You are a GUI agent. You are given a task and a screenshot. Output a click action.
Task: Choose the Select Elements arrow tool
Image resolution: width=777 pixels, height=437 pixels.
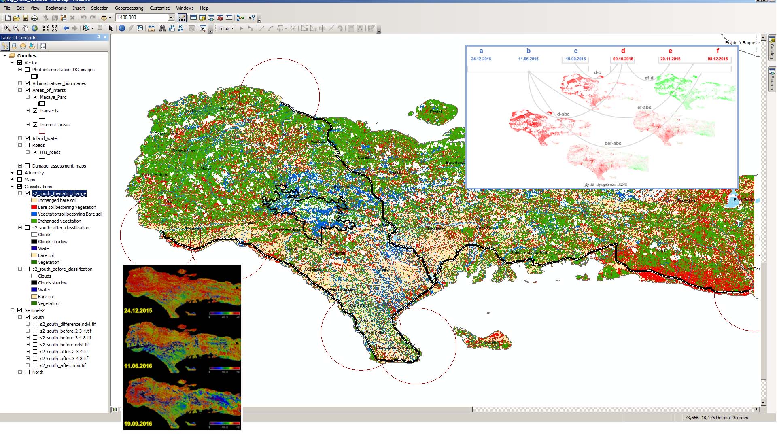coord(111,28)
